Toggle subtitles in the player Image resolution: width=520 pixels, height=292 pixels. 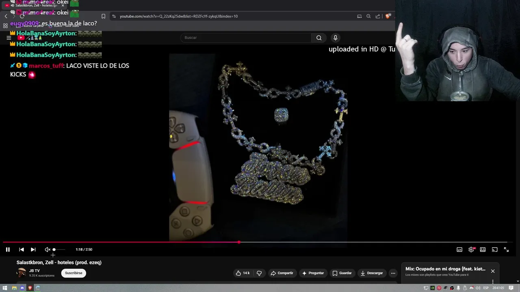[x=459, y=249]
